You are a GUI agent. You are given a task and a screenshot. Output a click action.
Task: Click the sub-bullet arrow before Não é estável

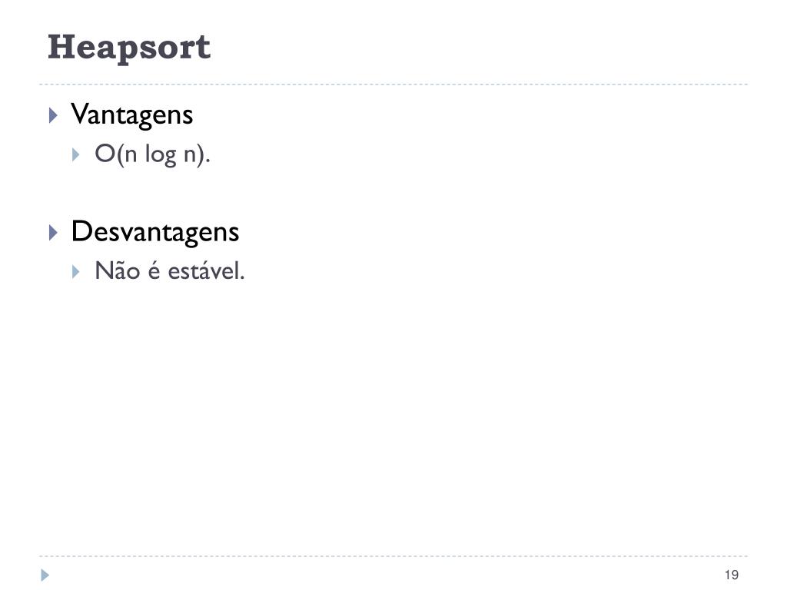point(76,272)
